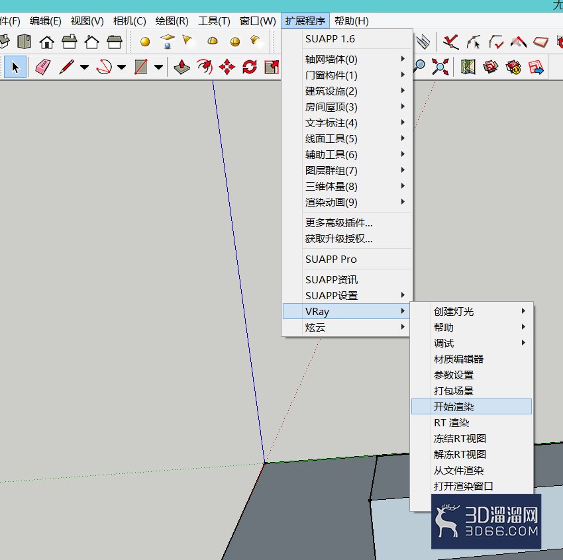Open the 编辑(E) menu

tap(45, 21)
